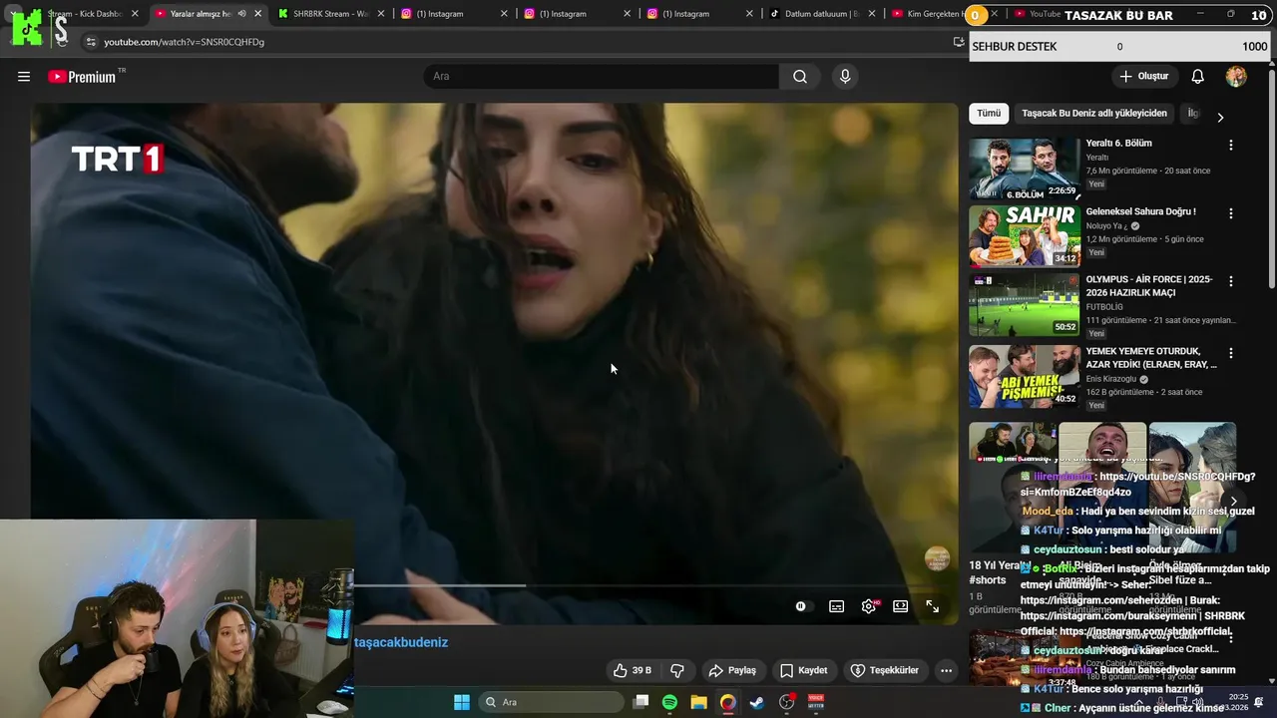Open Yeraltı 6. Bölüm thumbnail
The height and width of the screenshot is (718, 1277).
coord(1024,169)
